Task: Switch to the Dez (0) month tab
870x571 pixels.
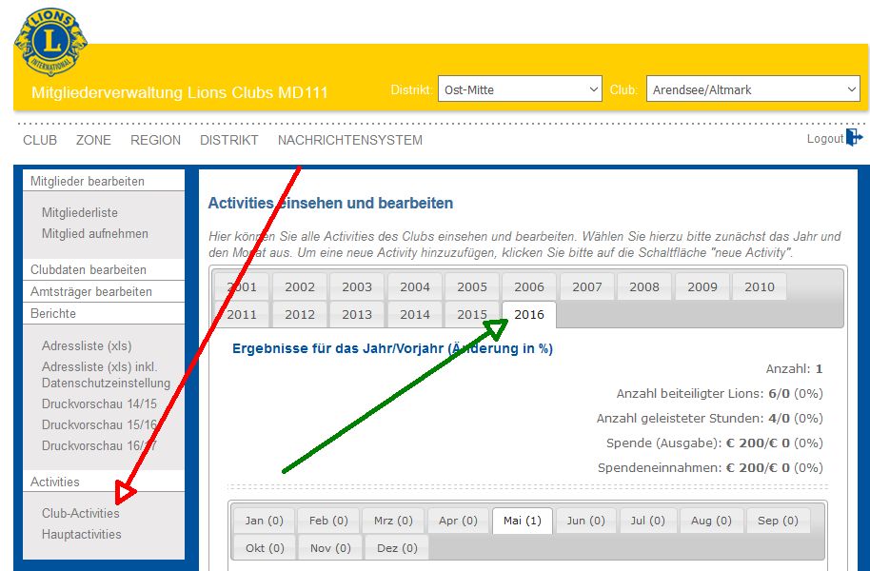Action: [x=397, y=548]
